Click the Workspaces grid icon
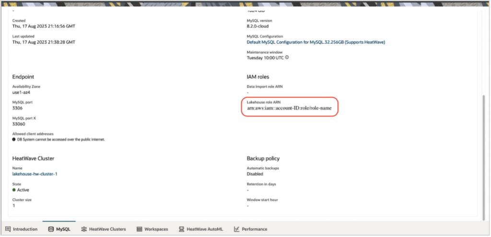The image size is (491, 237). 140,229
